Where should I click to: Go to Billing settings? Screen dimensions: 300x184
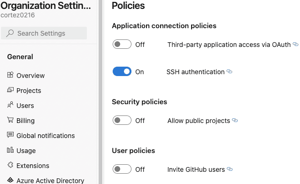pyautogui.click(x=25, y=121)
